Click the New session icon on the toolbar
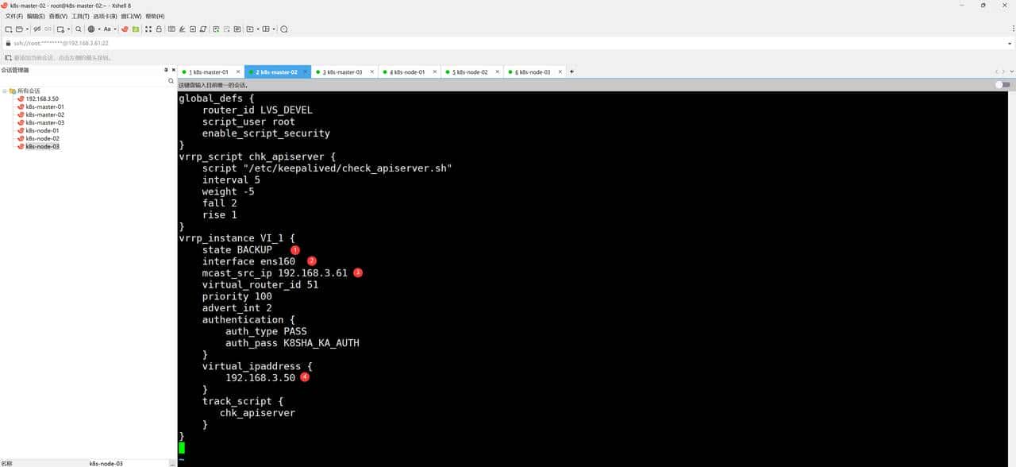Image resolution: width=1016 pixels, height=467 pixels. 9,29
